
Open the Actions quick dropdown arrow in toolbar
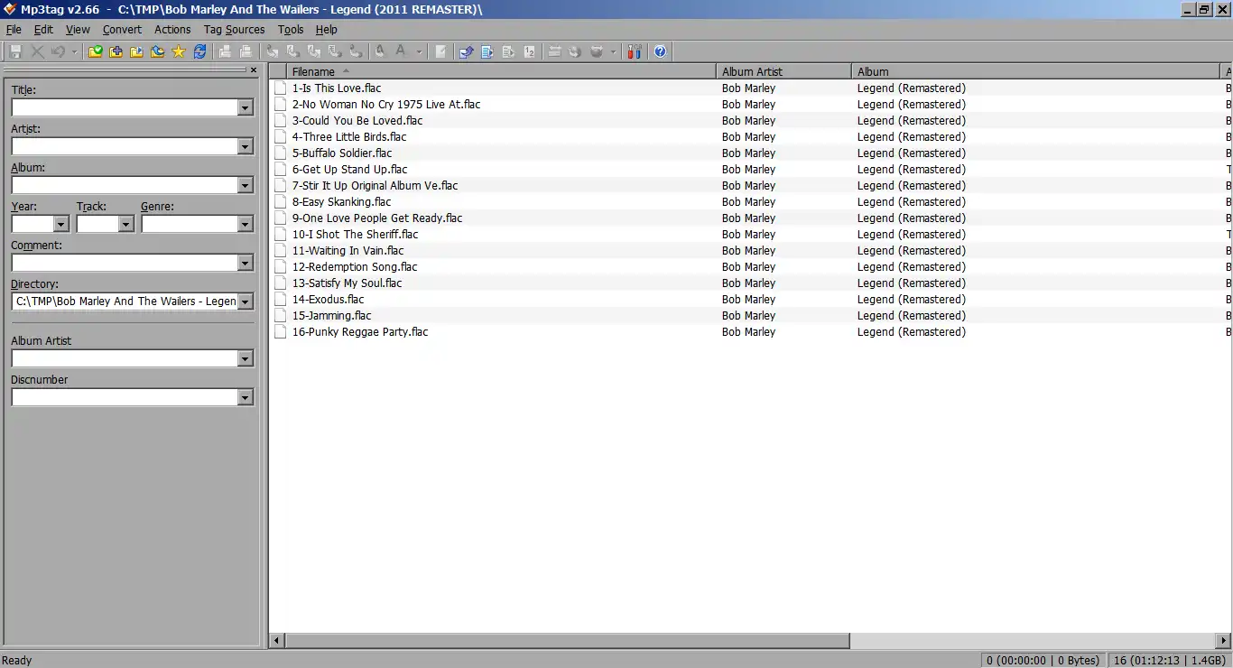419,51
